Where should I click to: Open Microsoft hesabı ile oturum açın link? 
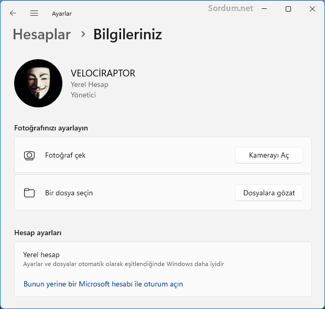(103, 284)
